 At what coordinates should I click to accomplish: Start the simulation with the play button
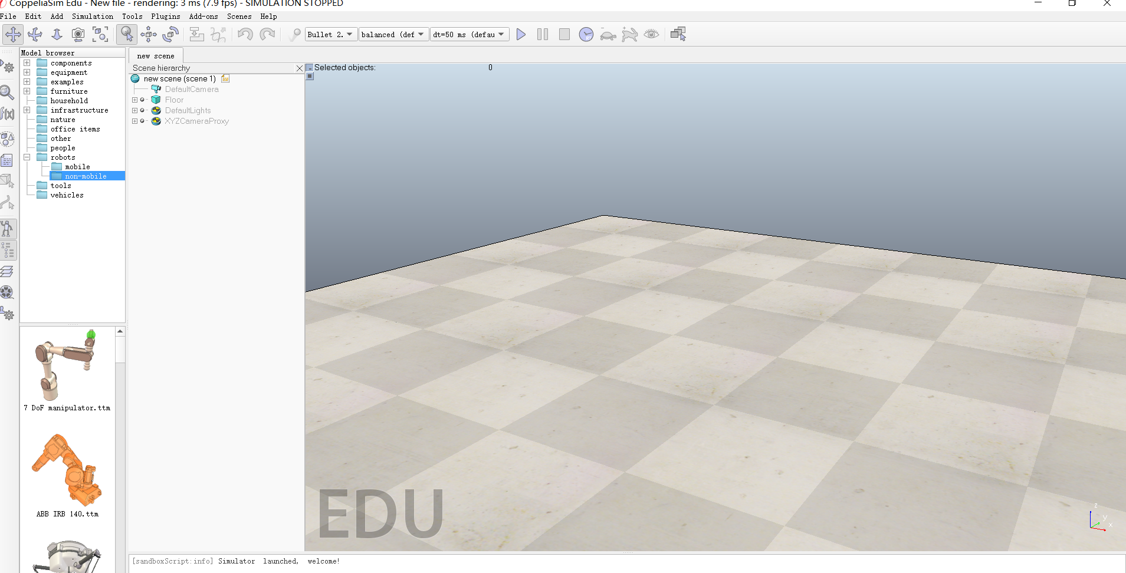[x=521, y=34]
